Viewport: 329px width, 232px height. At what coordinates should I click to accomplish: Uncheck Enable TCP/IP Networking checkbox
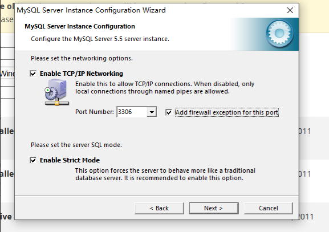coord(33,74)
